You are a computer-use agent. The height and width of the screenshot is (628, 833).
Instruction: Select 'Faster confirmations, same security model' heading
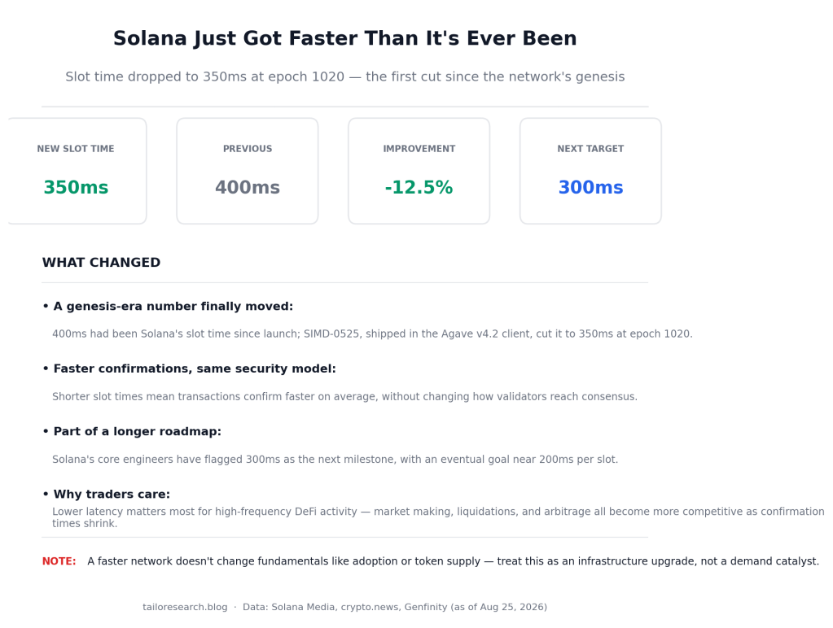189,369
